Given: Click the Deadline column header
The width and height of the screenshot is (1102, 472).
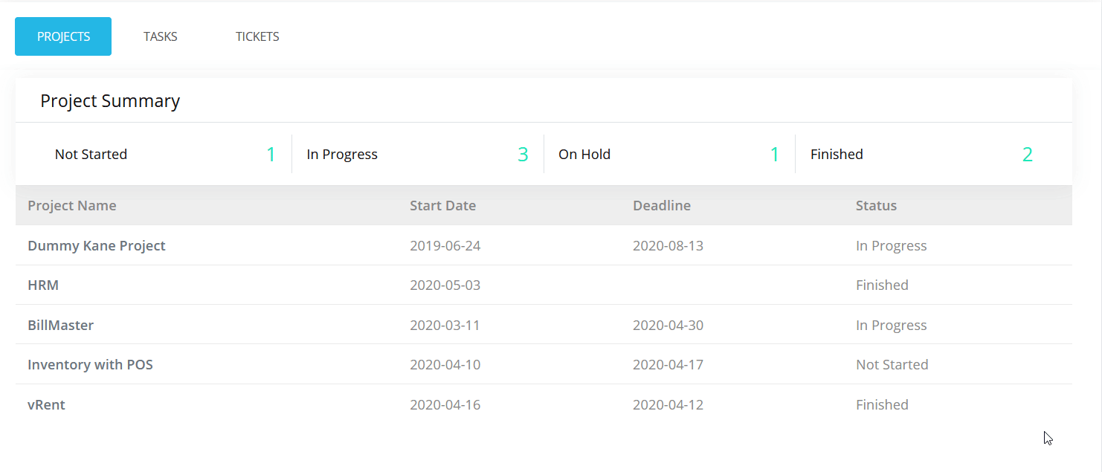Looking at the screenshot, I should point(662,206).
